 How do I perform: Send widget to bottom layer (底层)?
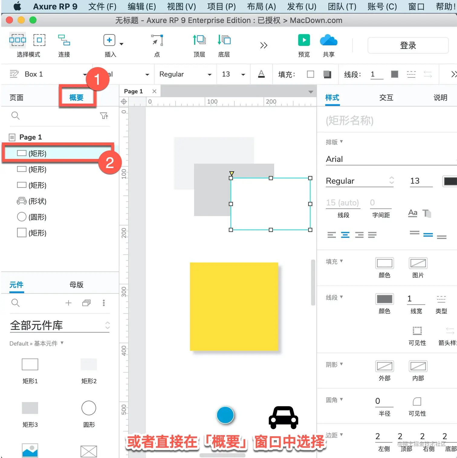(x=224, y=40)
